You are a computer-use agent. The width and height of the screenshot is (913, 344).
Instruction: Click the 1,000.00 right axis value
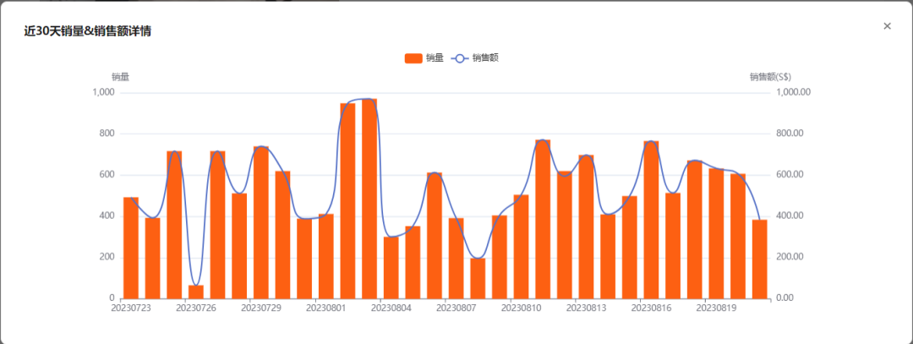click(794, 92)
